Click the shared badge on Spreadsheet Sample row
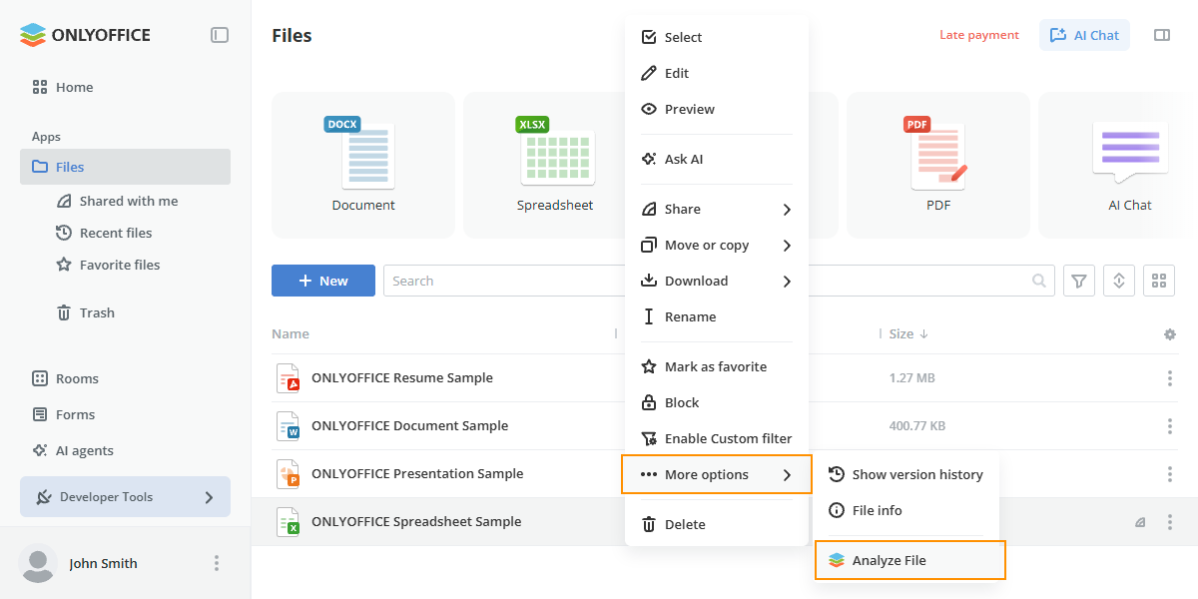The width and height of the screenshot is (1198, 599). [x=1140, y=522]
